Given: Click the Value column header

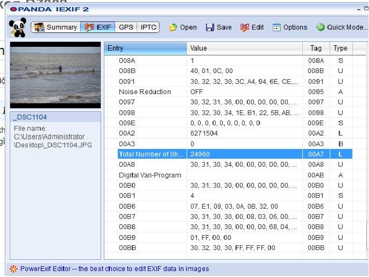Looking at the screenshot, I should (244, 48).
